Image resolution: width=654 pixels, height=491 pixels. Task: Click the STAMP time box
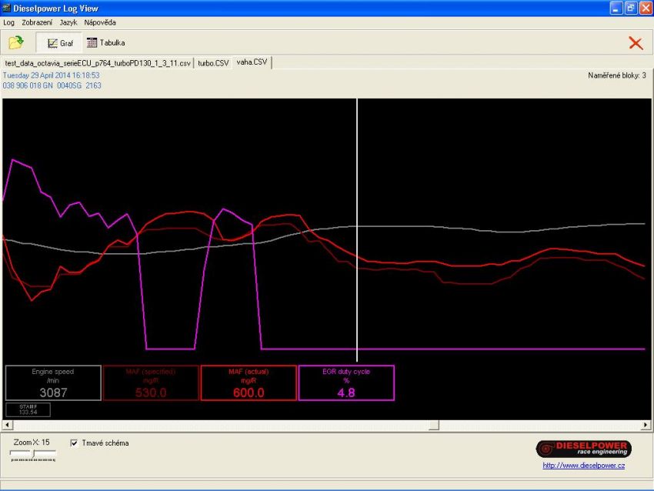point(28,409)
